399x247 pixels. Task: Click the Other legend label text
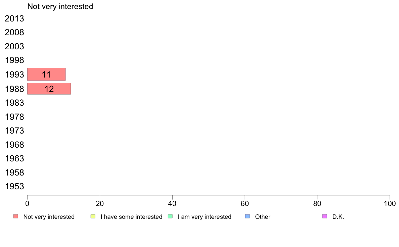pos(263,217)
